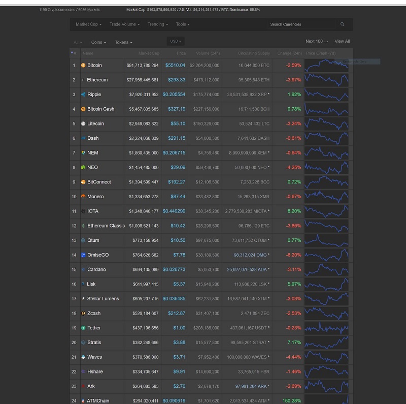Viewport: 406px width, 404px height.
Task: Click the Cardano logo icon
Action: coord(83,269)
